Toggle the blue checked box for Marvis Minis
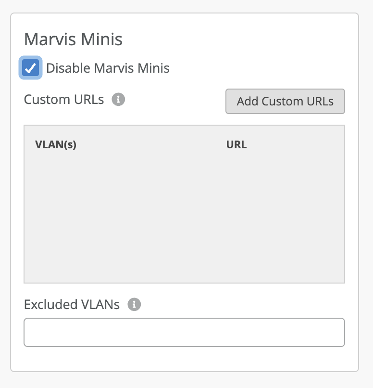373x388 pixels. (x=31, y=68)
